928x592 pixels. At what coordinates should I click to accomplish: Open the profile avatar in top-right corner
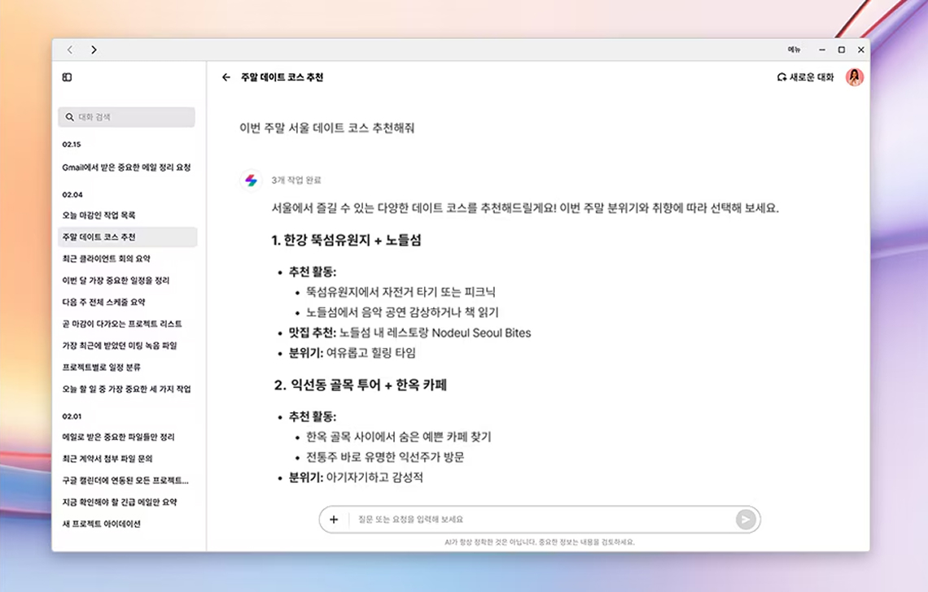click(854, 76)
